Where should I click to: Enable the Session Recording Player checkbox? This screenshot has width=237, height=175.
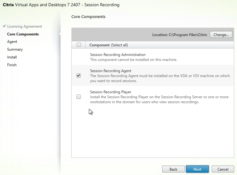coord(79,97)
